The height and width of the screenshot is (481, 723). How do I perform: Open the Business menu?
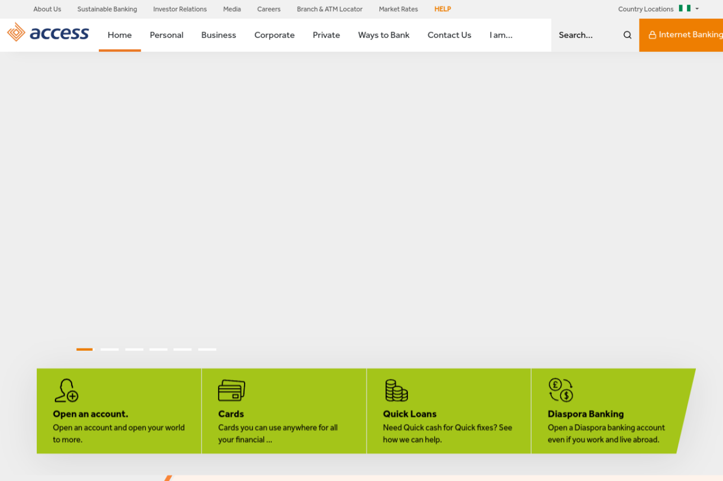pyautogui.click(x=219, y=35)
